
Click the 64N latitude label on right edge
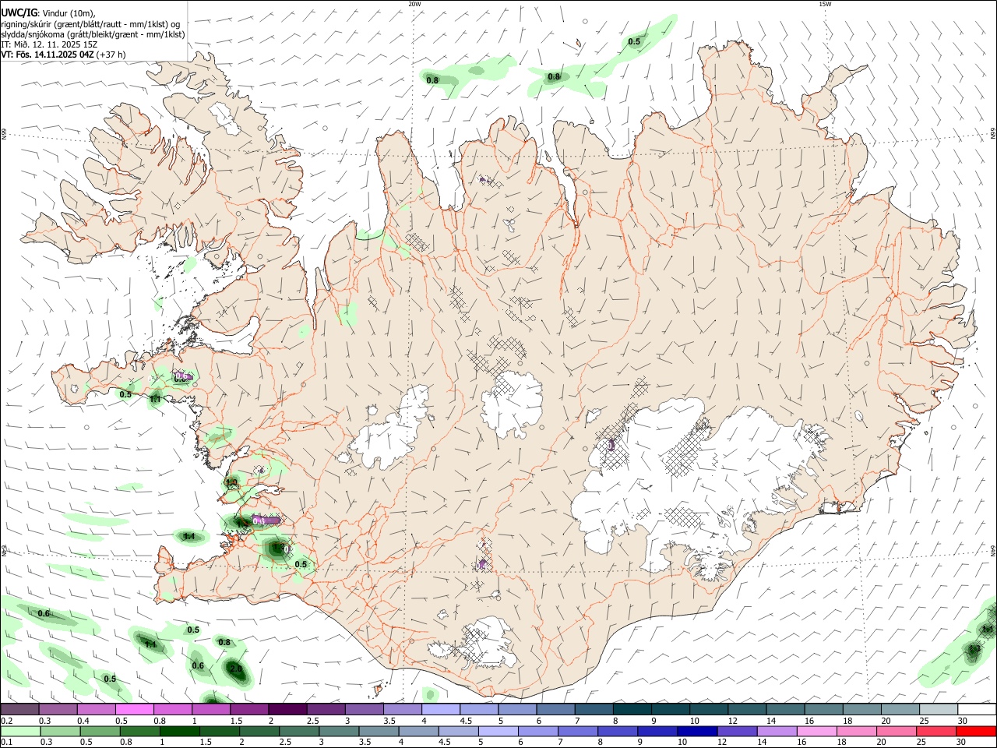coord(993,550)
